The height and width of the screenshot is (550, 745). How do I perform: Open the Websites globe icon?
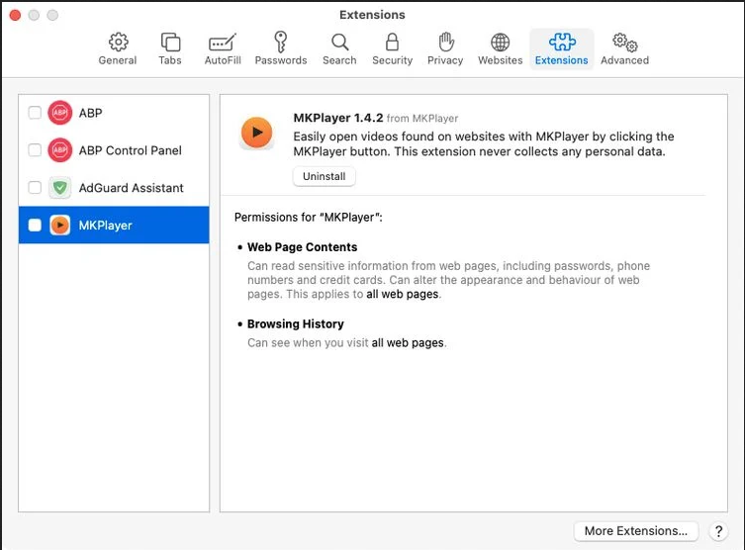pos(500,43)
